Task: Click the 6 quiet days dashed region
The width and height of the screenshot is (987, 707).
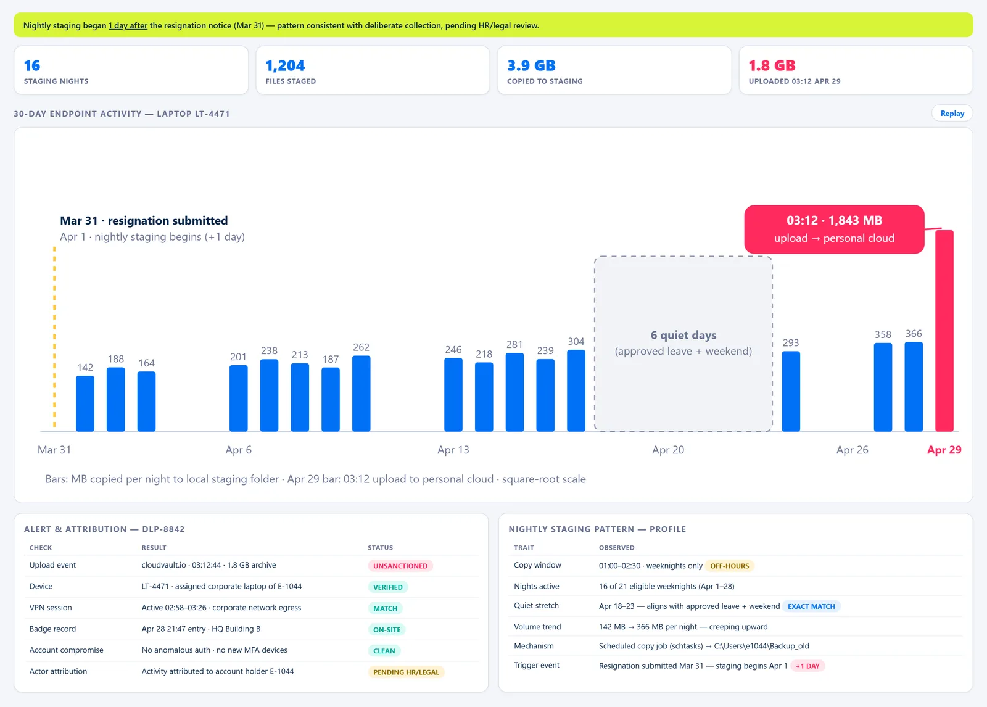Action: pos(683,344)
